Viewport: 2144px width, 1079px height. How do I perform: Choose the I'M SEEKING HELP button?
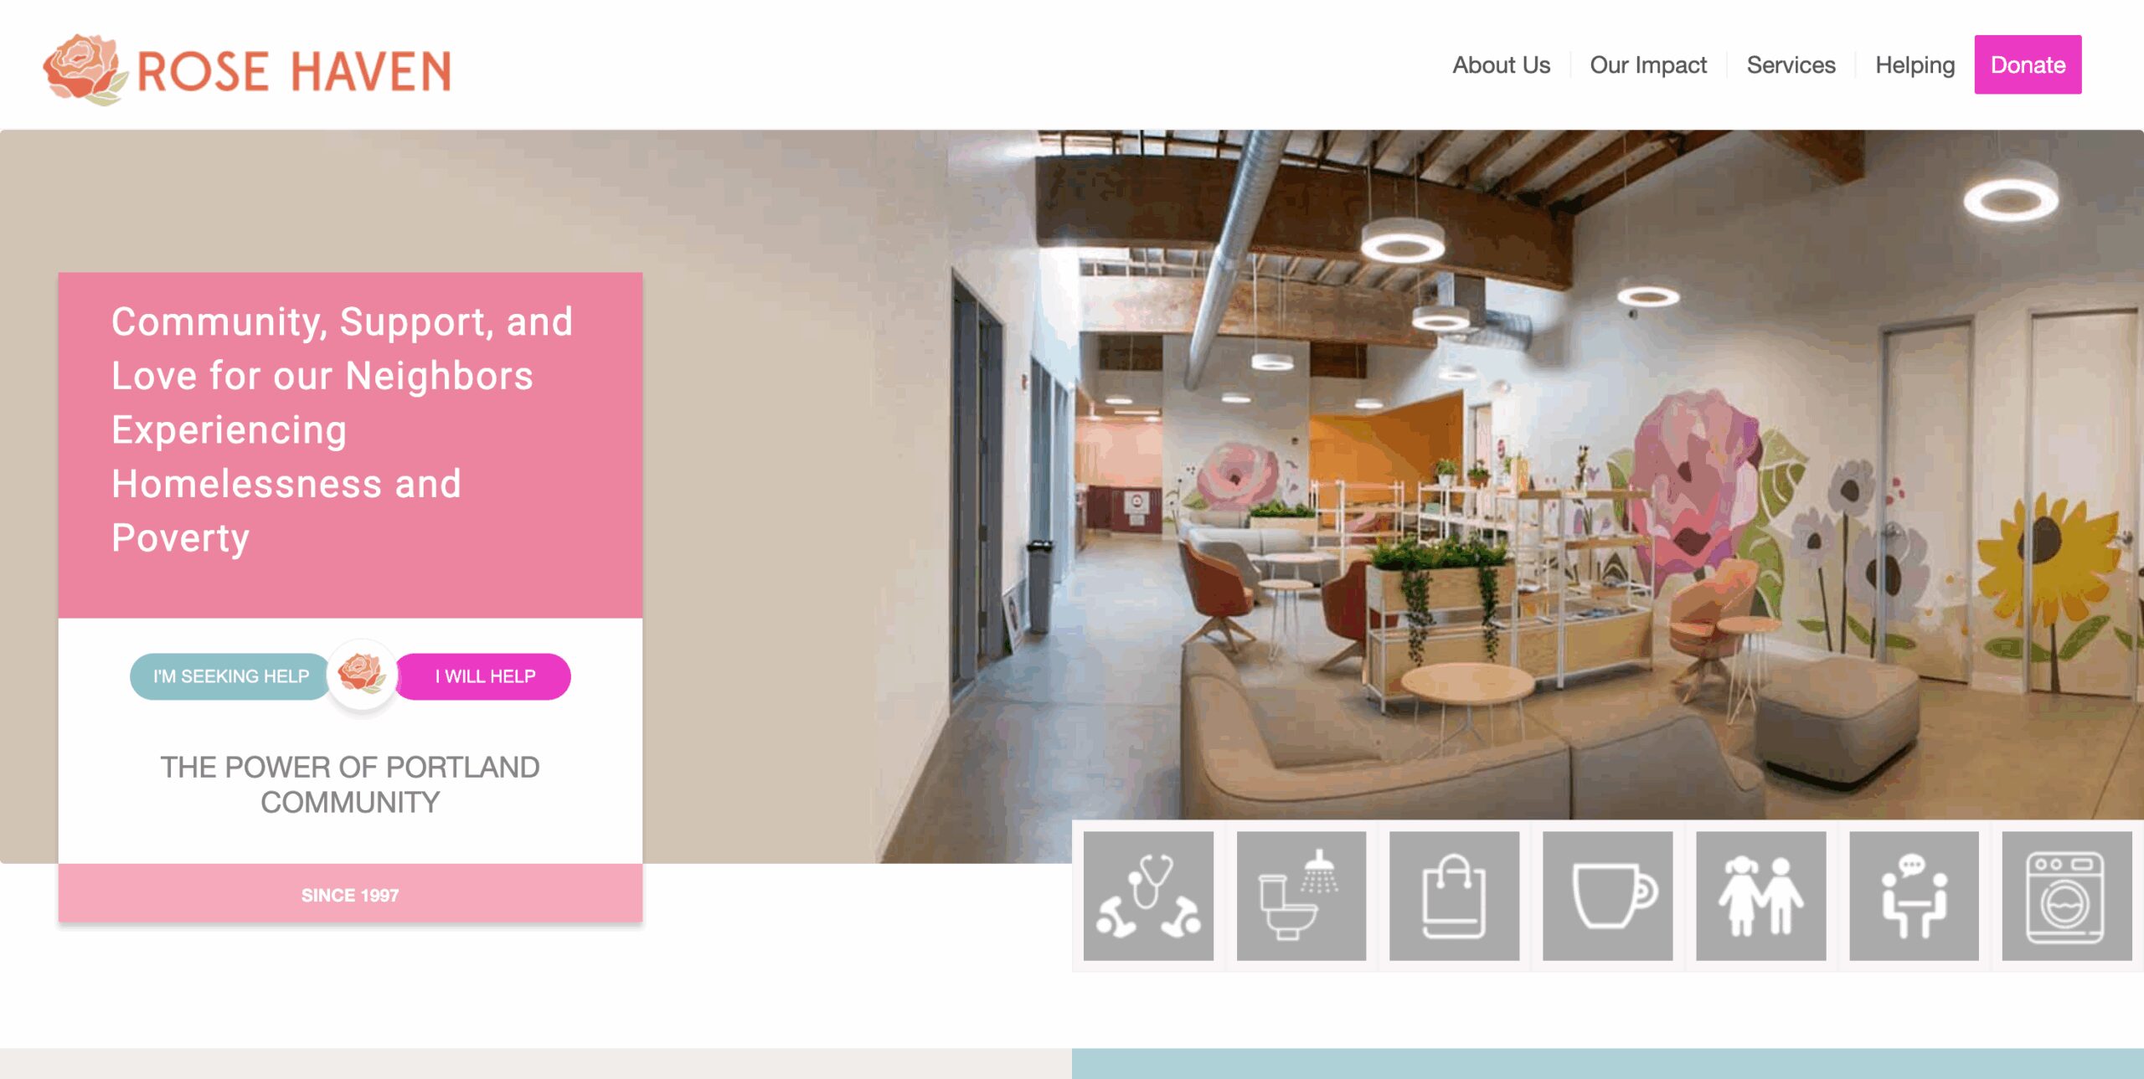231,676
